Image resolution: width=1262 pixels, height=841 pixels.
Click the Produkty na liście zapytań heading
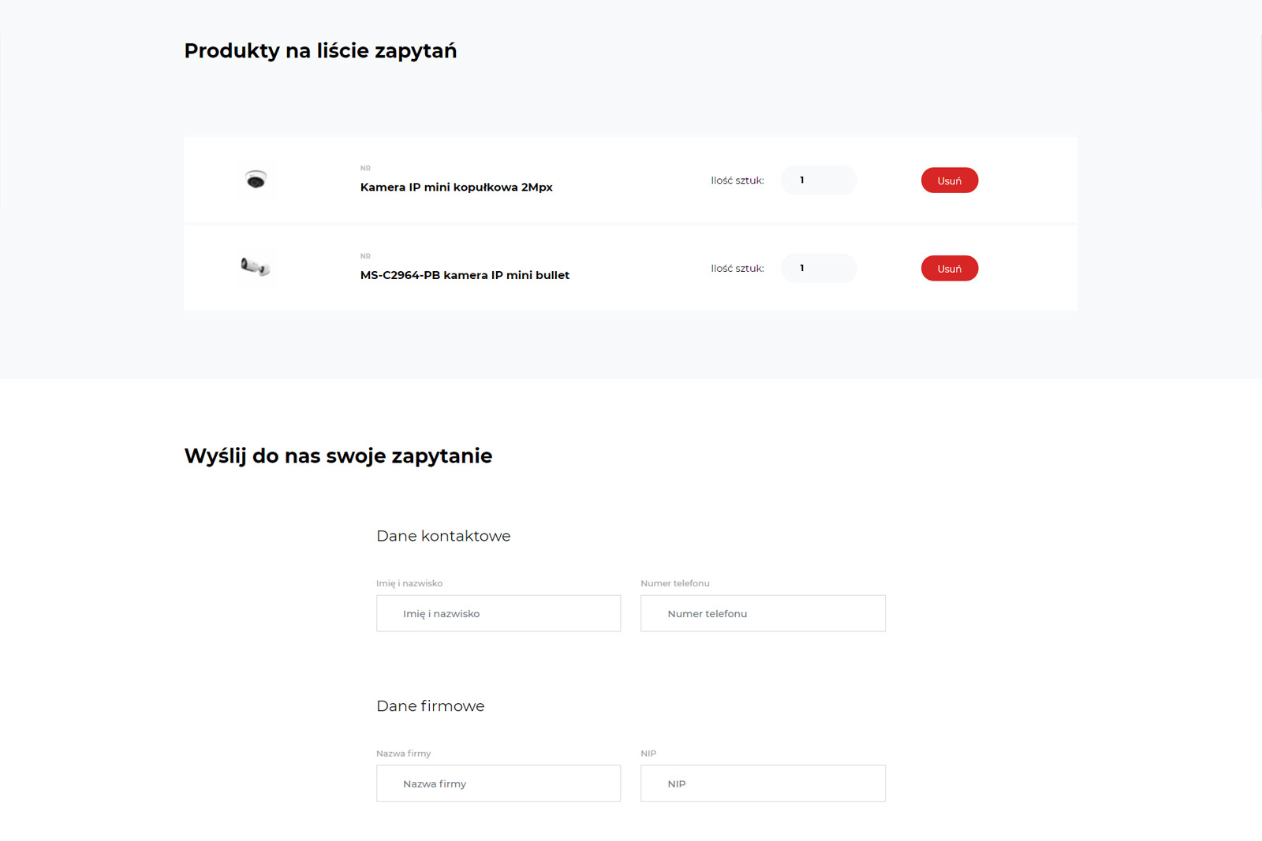320,50
